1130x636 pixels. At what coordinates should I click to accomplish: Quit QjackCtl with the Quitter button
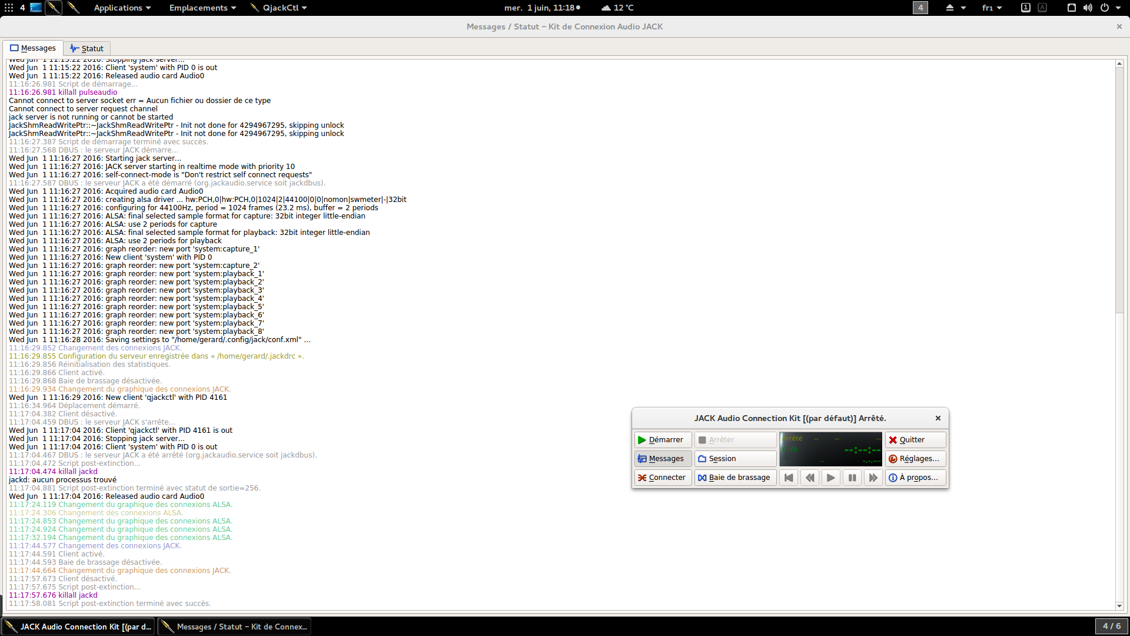[x=915, y=440]
